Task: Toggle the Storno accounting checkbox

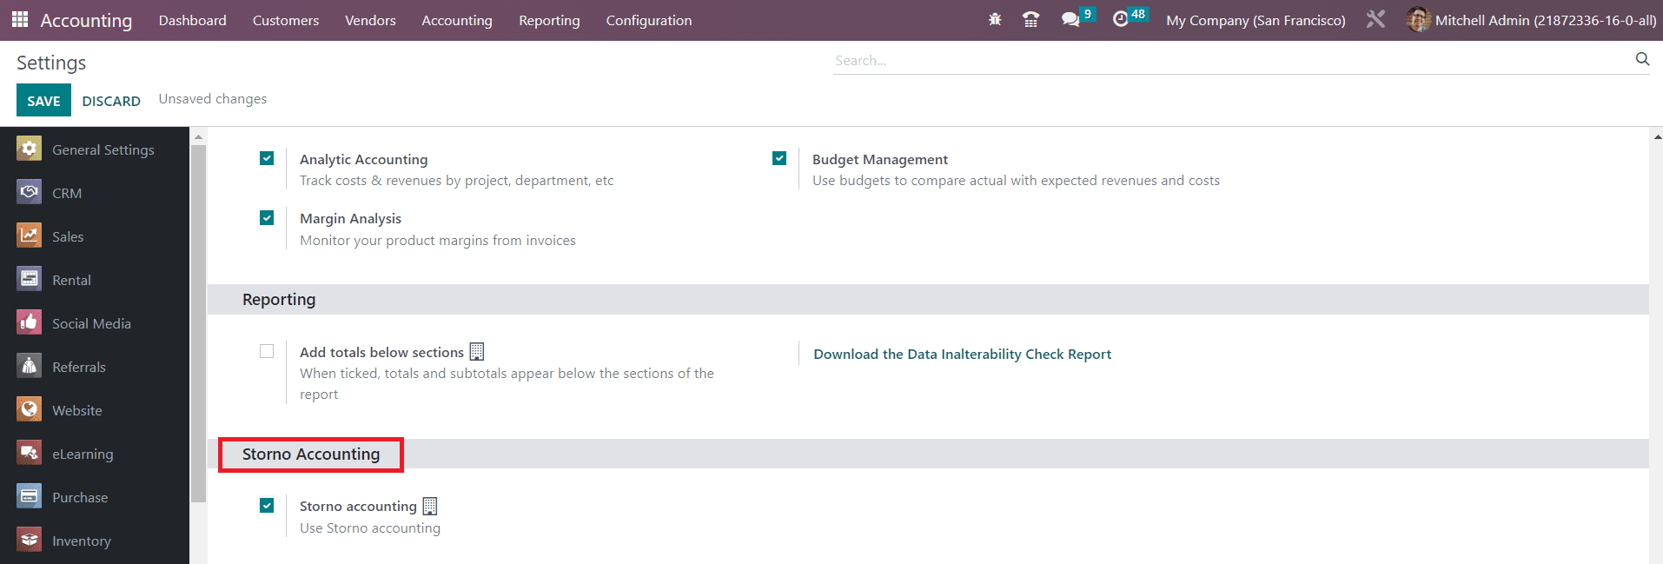Action: [x=267, y=505]
